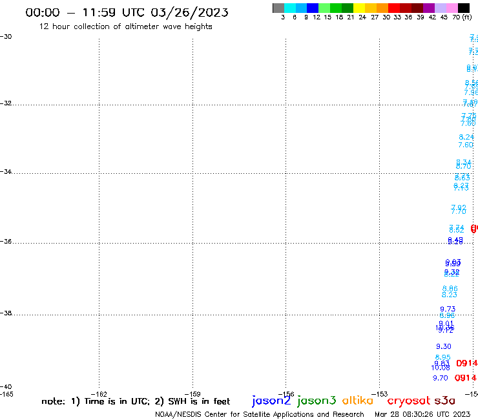This screenshot has width=478, height=420.
Task: Click the '(ft)' unit label in the legend
Action: tap(467, 17)
